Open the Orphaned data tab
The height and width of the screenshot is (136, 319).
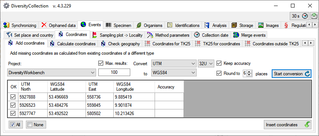click(x=59, y=25)
